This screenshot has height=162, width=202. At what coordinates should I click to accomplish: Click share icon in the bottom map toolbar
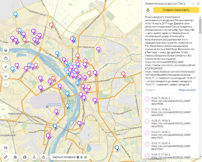pos(34,157)
